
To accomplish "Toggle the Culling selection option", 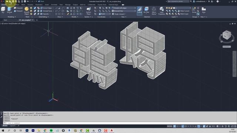I will click(x=139, y=11).
